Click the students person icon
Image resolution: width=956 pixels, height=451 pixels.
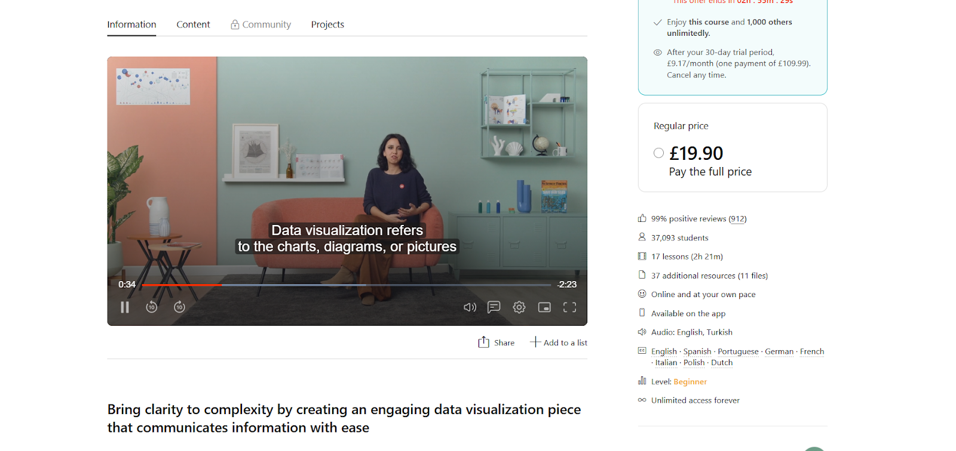(642, 237)
